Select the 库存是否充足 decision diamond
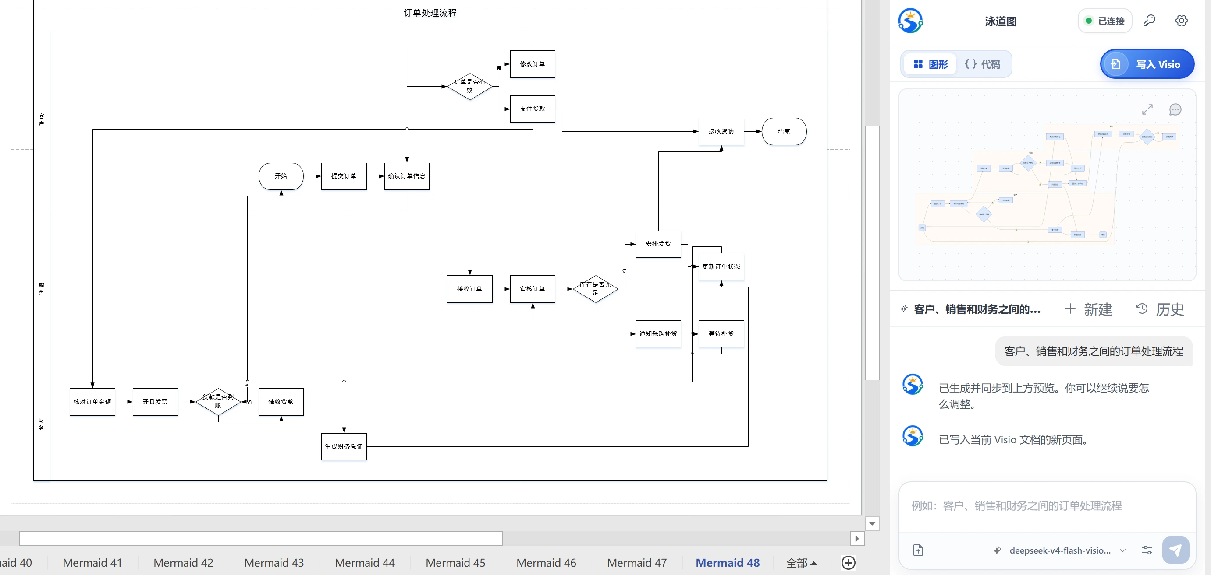The width and height of the screenshot is (1211, 575). (595, 289)
